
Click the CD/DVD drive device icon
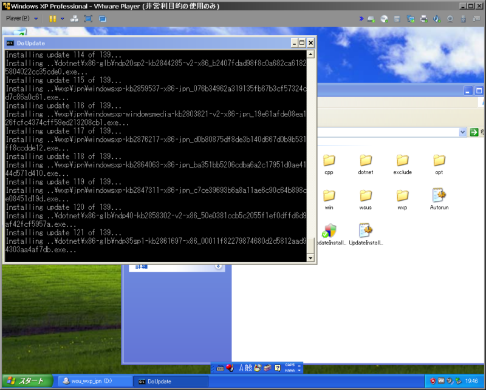pyautogui.click(x=384, y=19)
